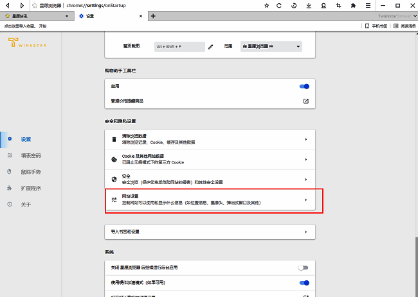Toggle 关闭星愿浏览器后继续运行后台应用 switch

coord(304,267)
